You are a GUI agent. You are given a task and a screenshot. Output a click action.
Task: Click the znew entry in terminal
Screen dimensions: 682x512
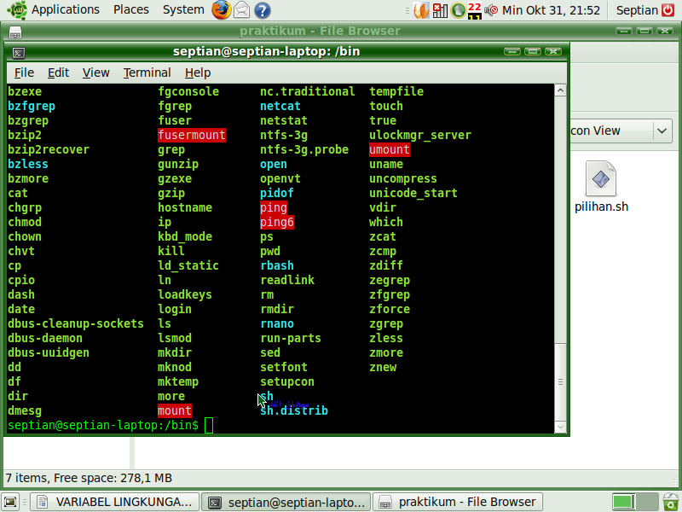[383, 367]
